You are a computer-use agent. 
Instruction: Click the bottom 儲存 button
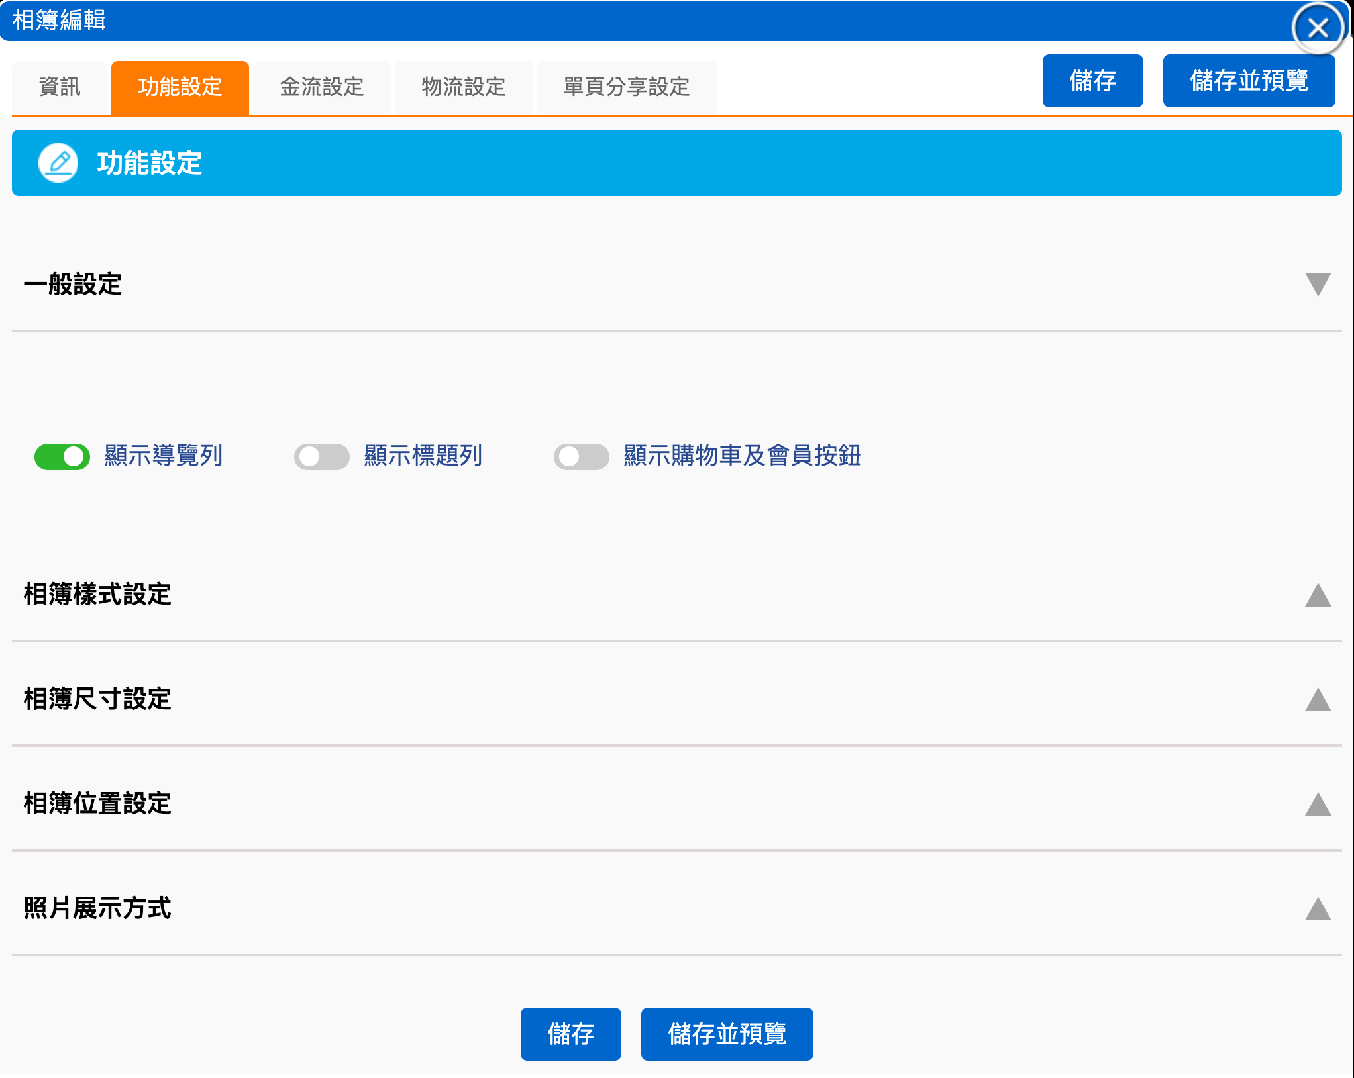571,1034
